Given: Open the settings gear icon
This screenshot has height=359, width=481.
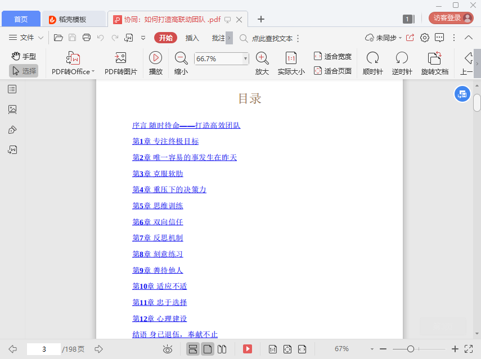Looking at the screenshot, I should [425, 38].
